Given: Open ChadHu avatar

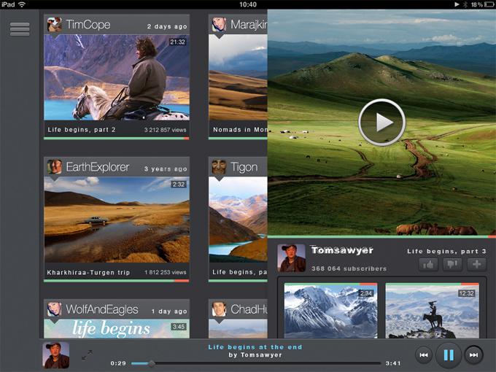Looking at the screenshot, I should (x=219, y=309).
